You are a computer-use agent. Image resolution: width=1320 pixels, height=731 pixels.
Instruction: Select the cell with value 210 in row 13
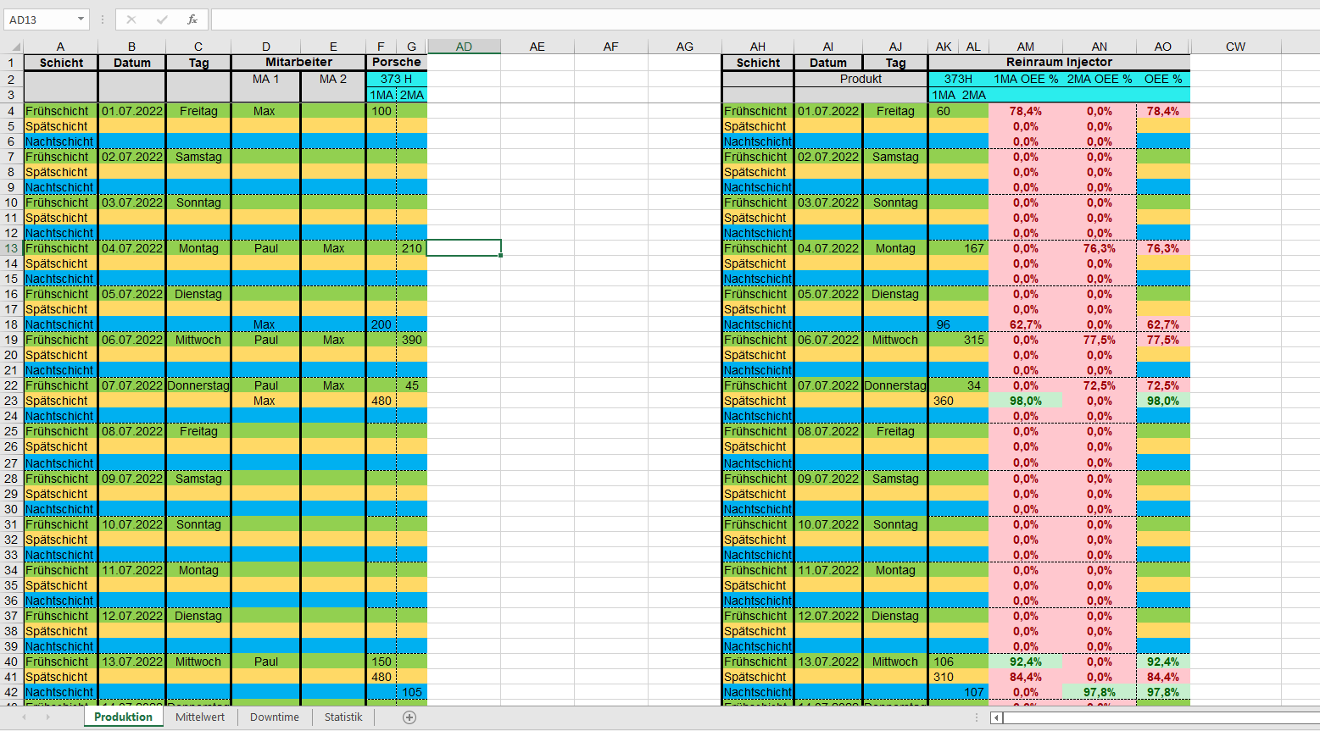coord(412,248)
